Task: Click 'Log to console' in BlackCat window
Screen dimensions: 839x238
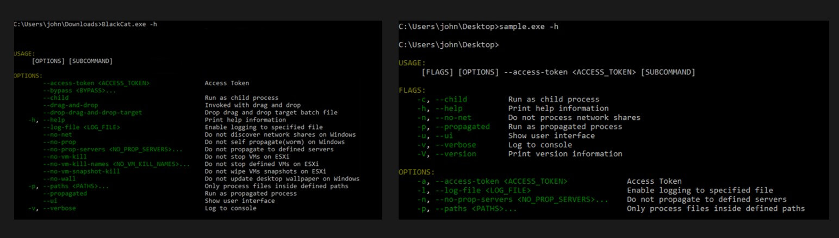Action: pyautogui.click(x=231, y=208)
